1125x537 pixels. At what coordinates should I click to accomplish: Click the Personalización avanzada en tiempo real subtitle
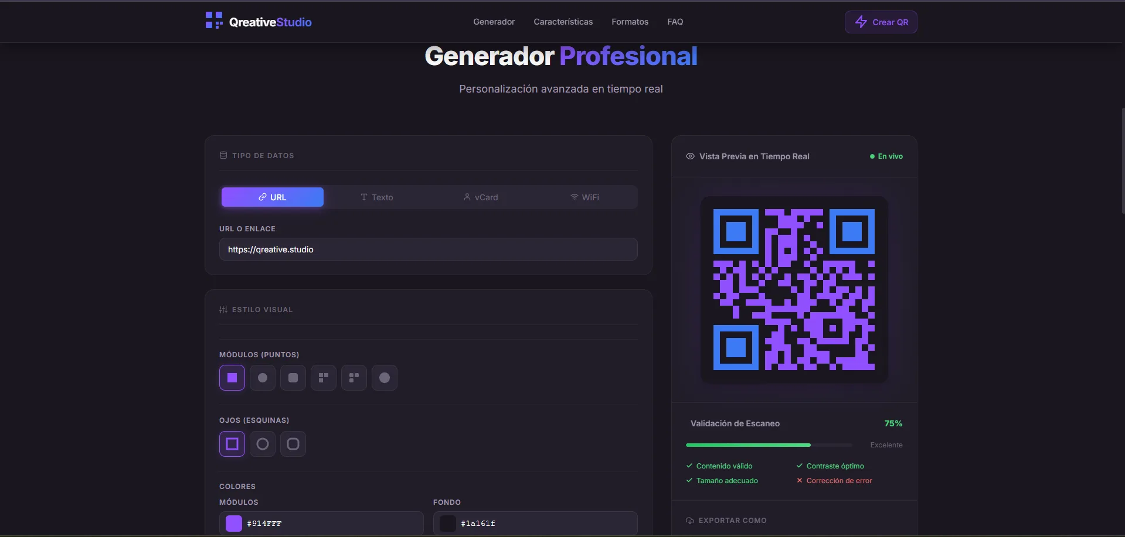(x=561, y=89)
